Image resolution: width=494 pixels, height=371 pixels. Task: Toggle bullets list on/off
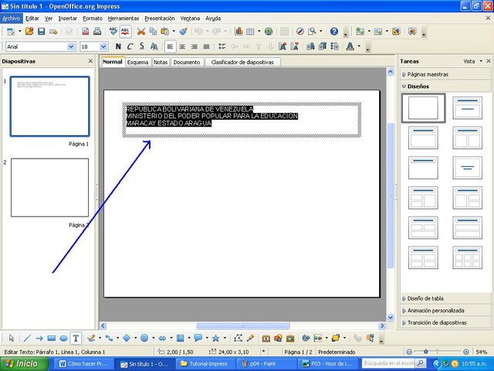click(x=222, y=46)
